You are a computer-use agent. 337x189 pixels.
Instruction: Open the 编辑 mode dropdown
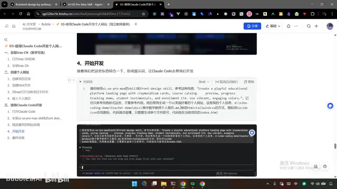click(x=273, y=26)
